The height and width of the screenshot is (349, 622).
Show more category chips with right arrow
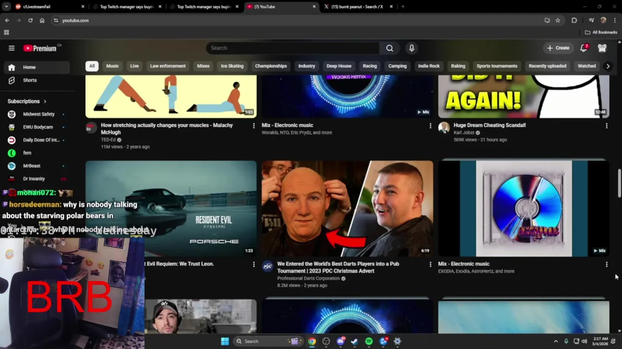click(x=607, y=66)
